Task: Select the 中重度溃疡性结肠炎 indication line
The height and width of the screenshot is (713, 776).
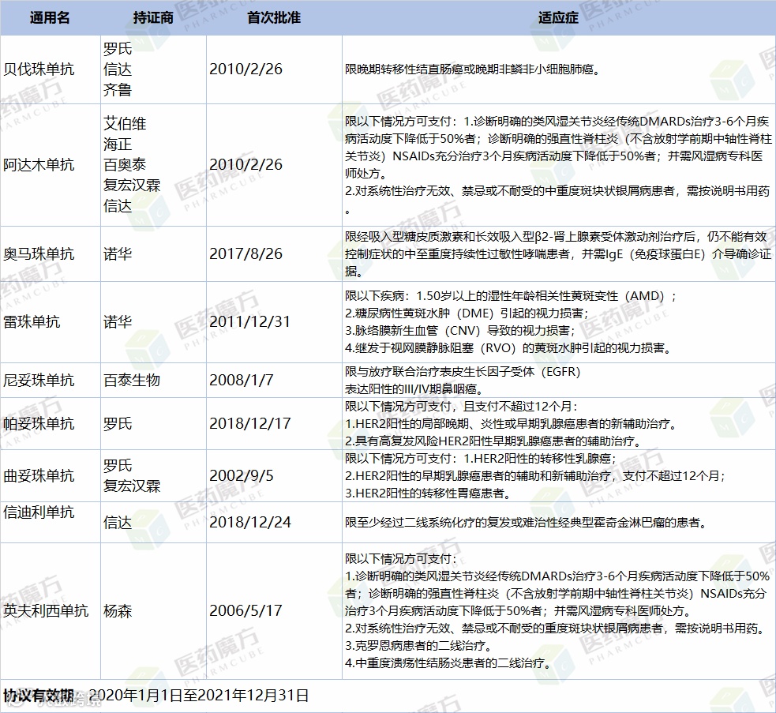Action: [449, 663]
